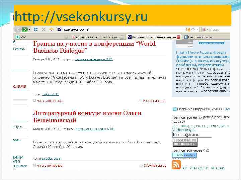Click the left sidebar heading ending 'клама'
241x180 pixels.
(20, 86)
